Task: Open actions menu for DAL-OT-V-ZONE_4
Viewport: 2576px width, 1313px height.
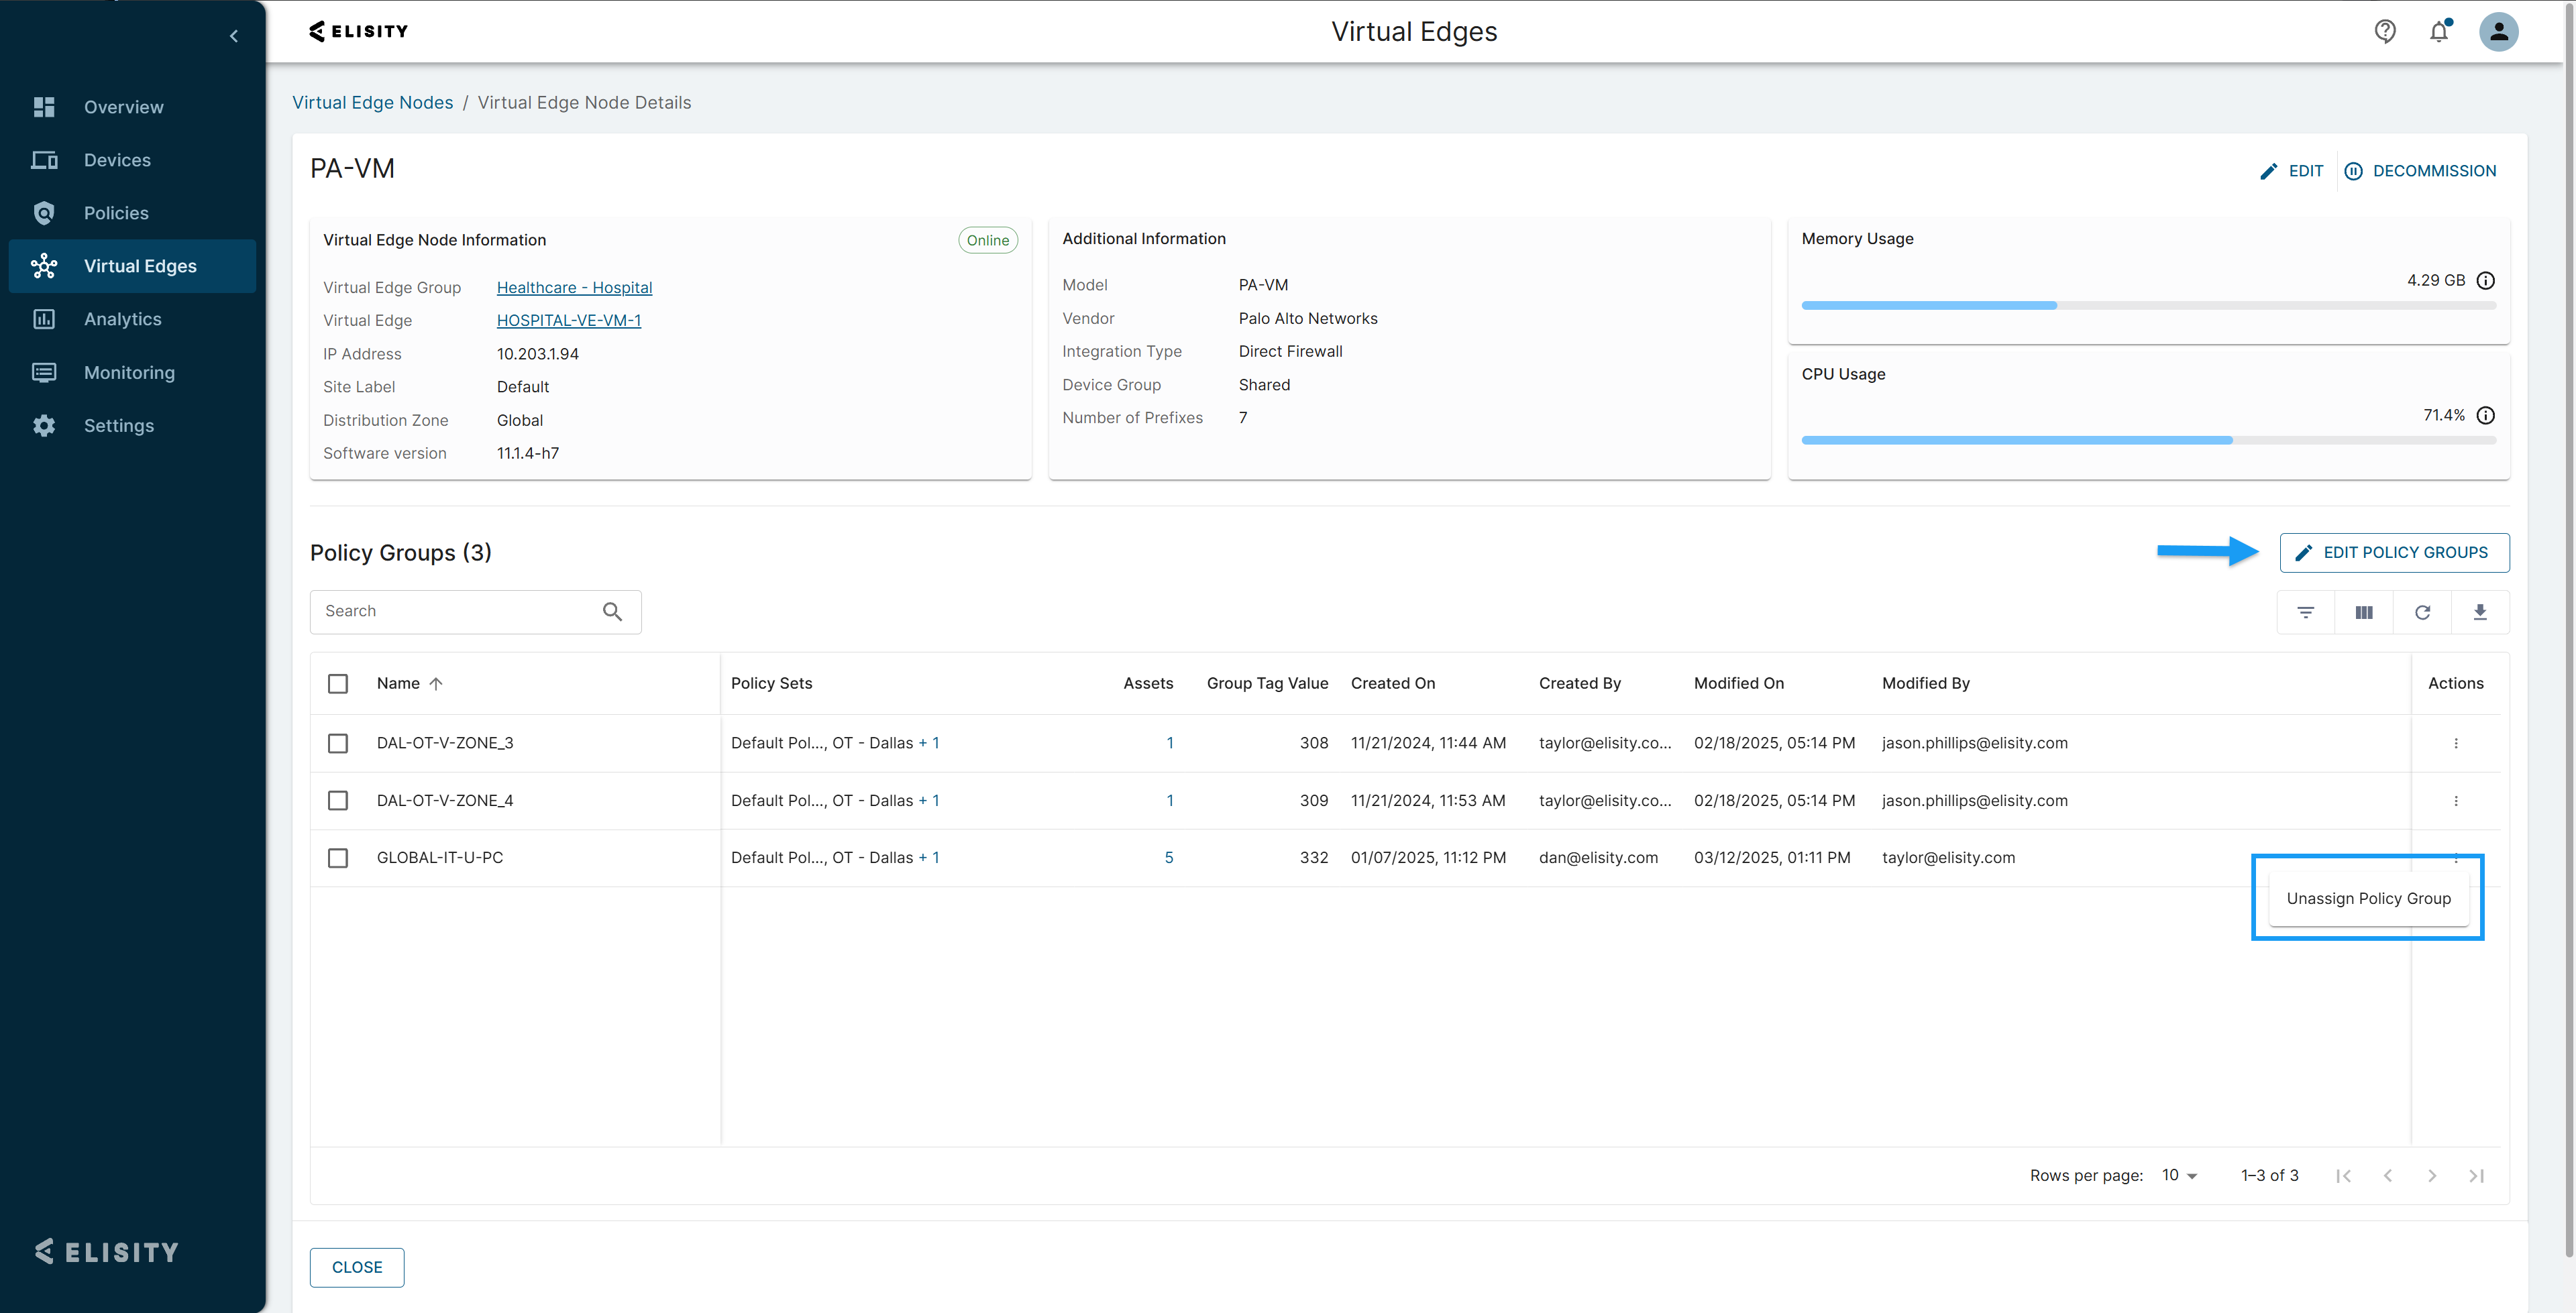Action: click(2455, 801)
